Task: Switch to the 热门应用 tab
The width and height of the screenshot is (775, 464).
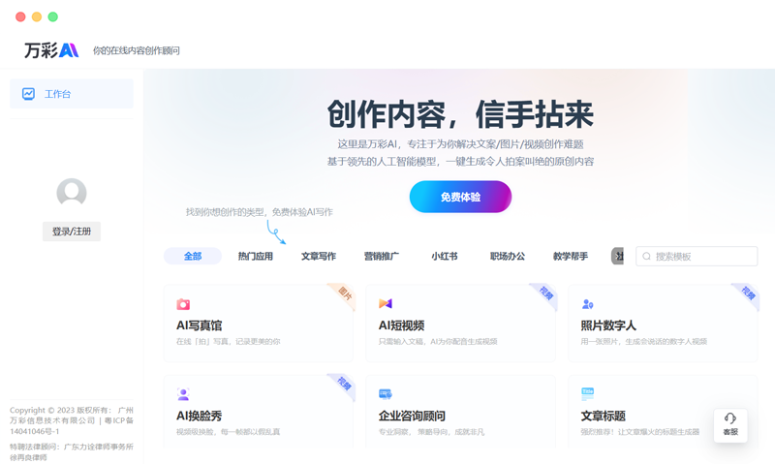Action: (256, 257)
